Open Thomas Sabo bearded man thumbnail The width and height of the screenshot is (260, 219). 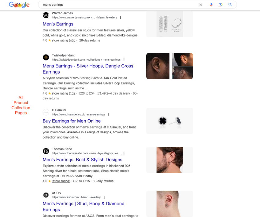tap(170, 160)
